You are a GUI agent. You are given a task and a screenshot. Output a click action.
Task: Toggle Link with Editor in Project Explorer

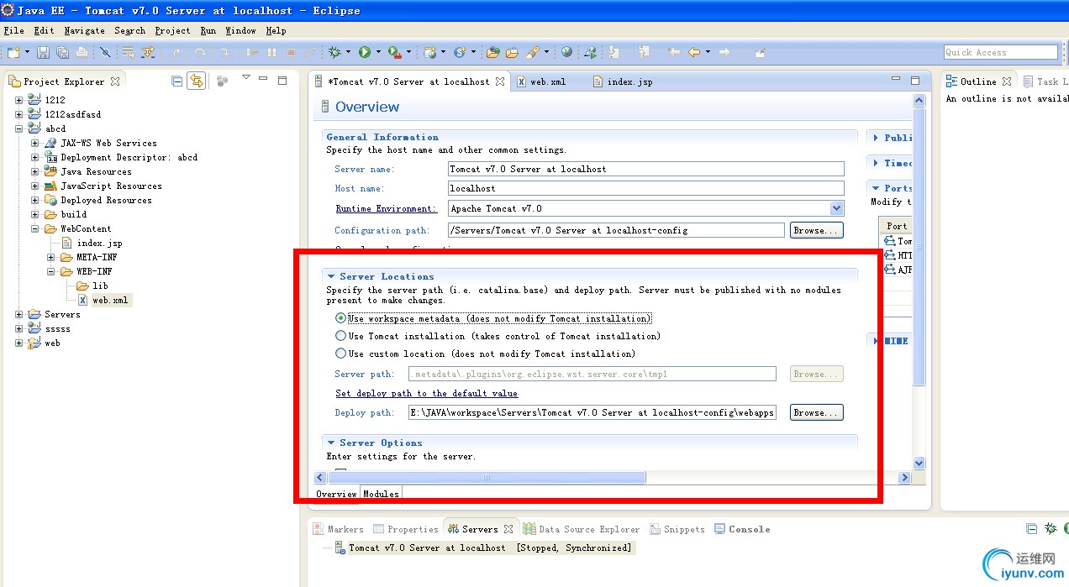point(196,81)
